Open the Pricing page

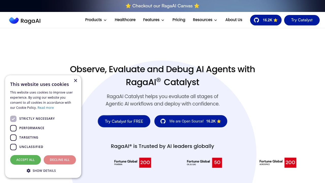coord(179,20)
